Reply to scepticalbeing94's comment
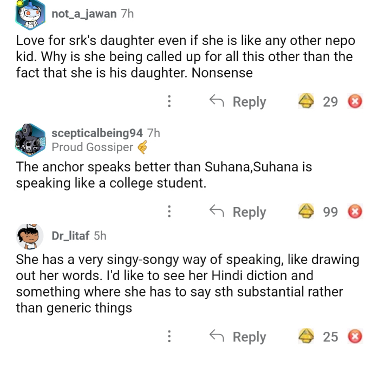379x374 pixels. (238, 211)
